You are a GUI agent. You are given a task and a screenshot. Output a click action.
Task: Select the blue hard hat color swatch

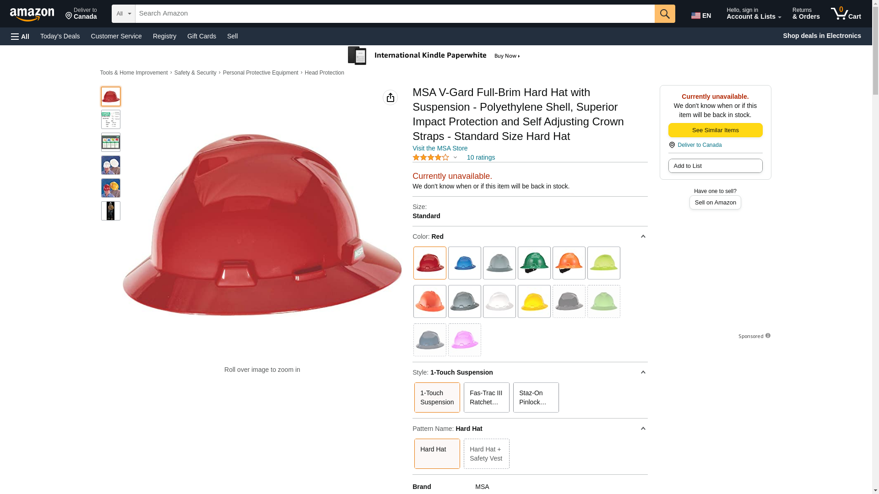[464, 263]
